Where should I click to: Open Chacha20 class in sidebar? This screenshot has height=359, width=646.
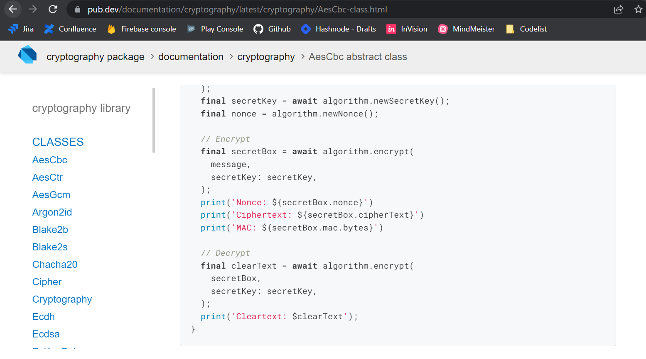click(x=55, y=264)
